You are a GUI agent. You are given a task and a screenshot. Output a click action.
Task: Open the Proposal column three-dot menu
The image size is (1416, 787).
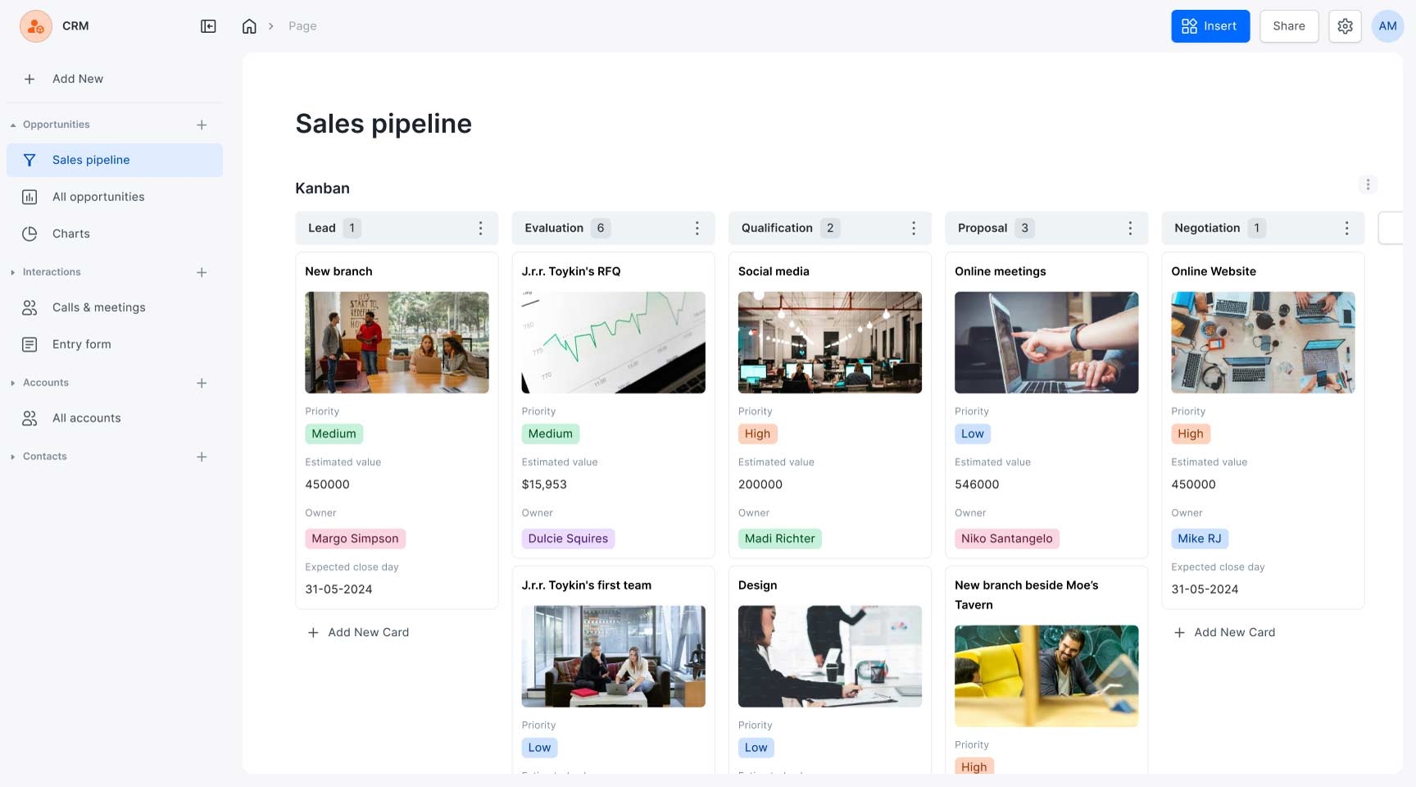[x=1130, y=228]
